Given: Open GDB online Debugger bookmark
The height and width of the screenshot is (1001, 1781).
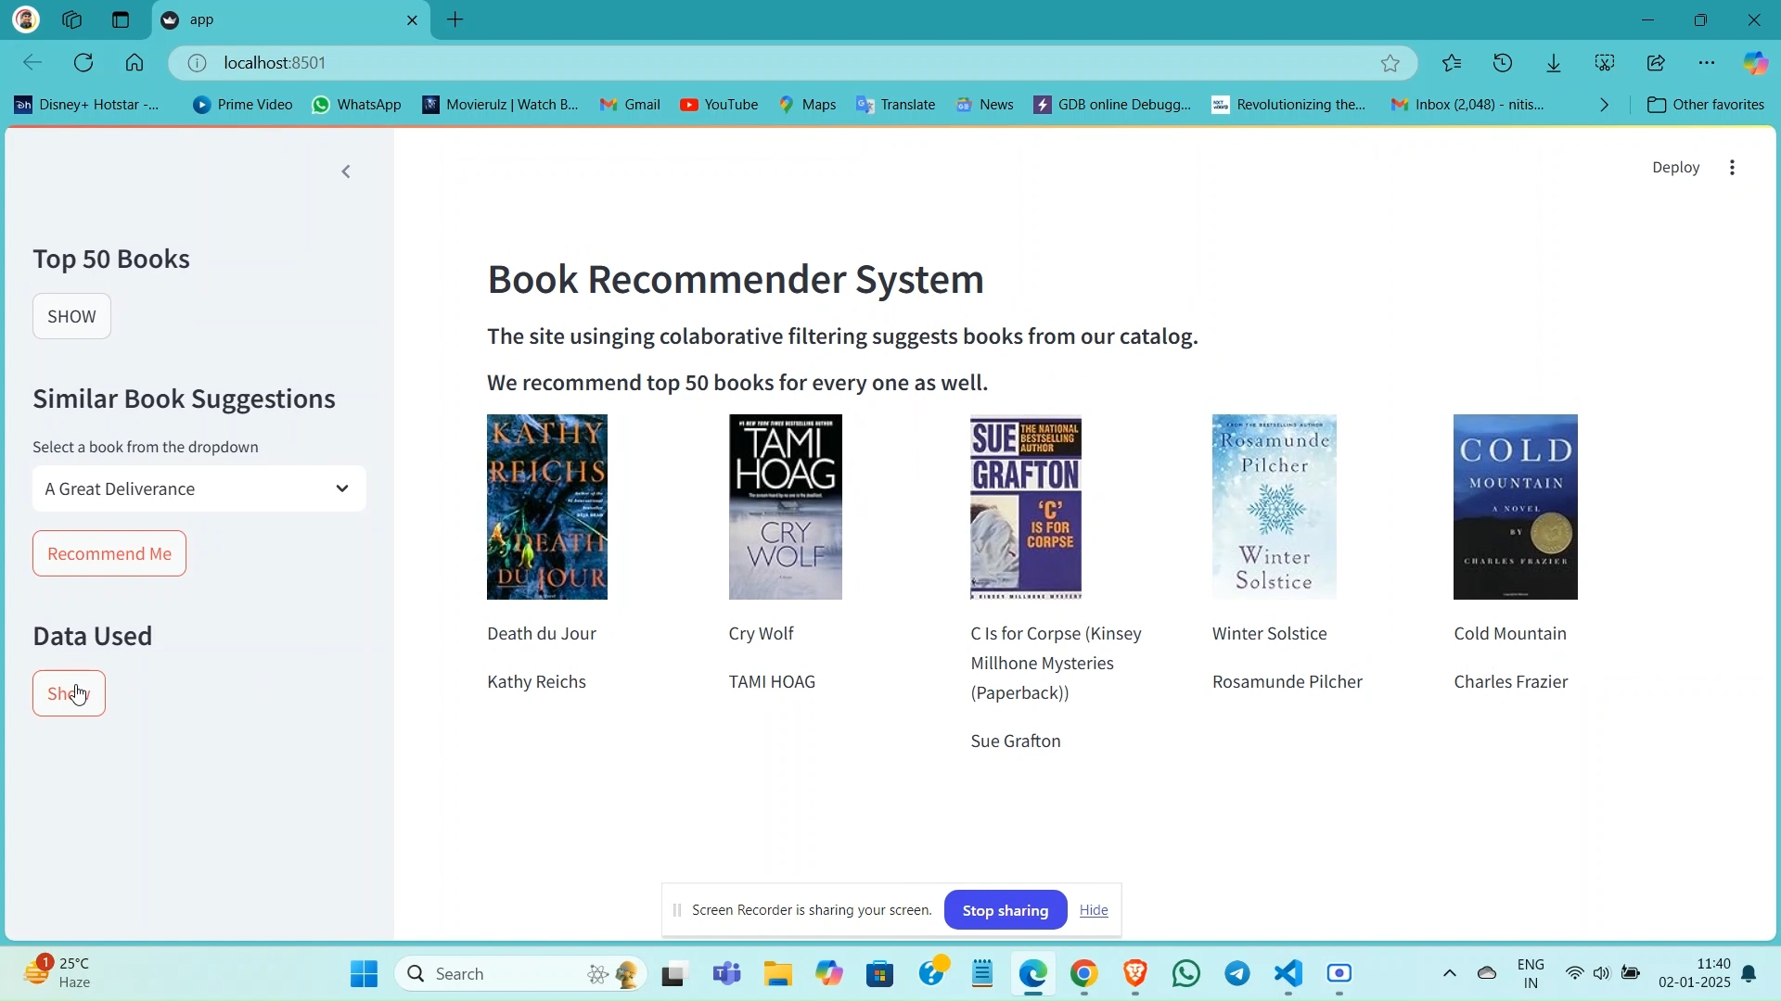Looking at the screenshot, I should click(1113, 106).
